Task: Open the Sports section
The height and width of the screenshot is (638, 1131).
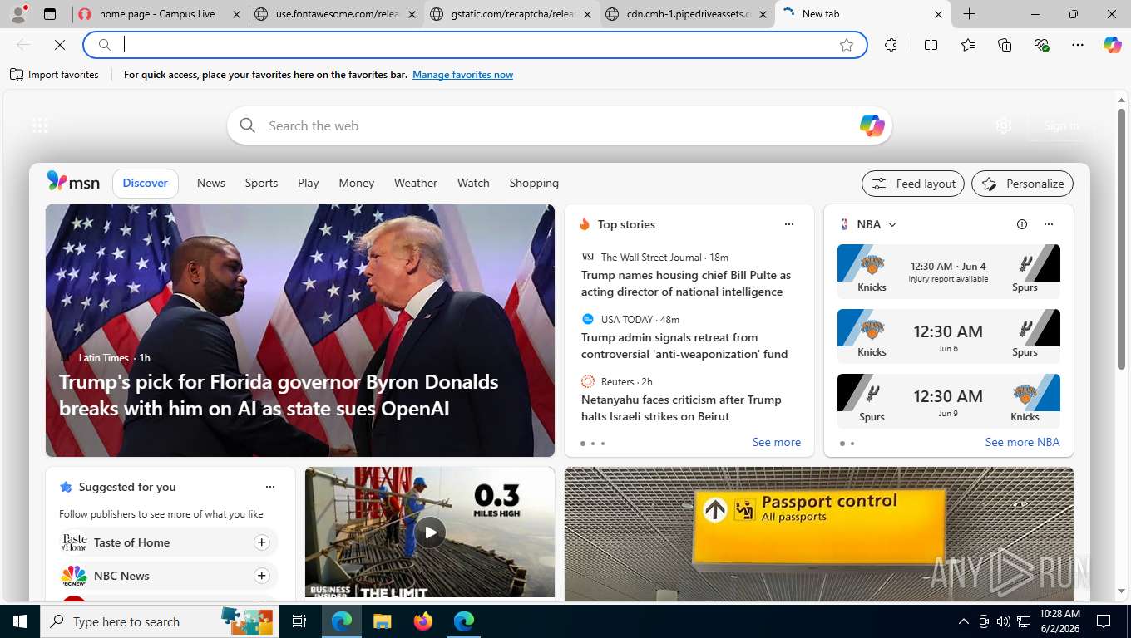Action: [261, 183]
